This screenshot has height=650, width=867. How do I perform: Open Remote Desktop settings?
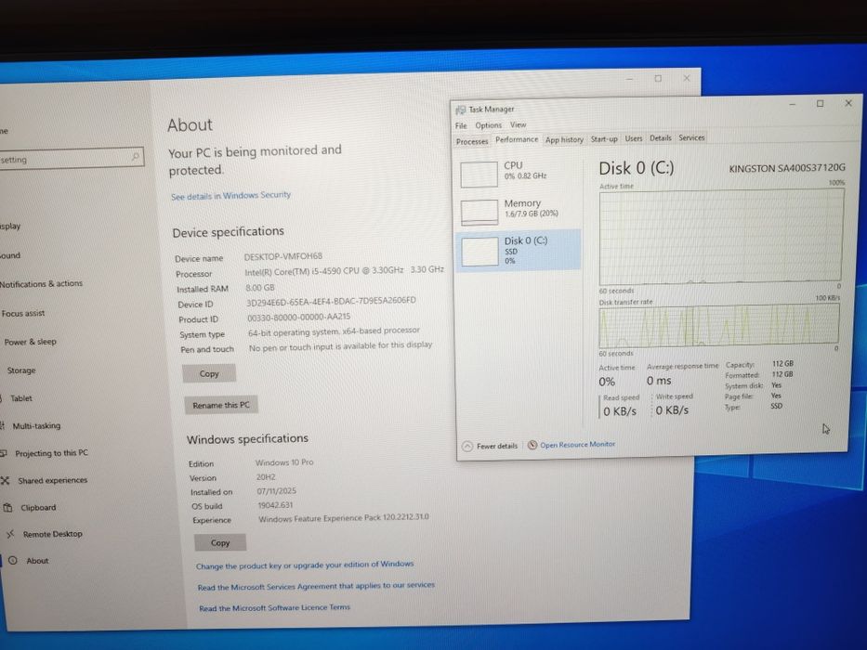53,534
